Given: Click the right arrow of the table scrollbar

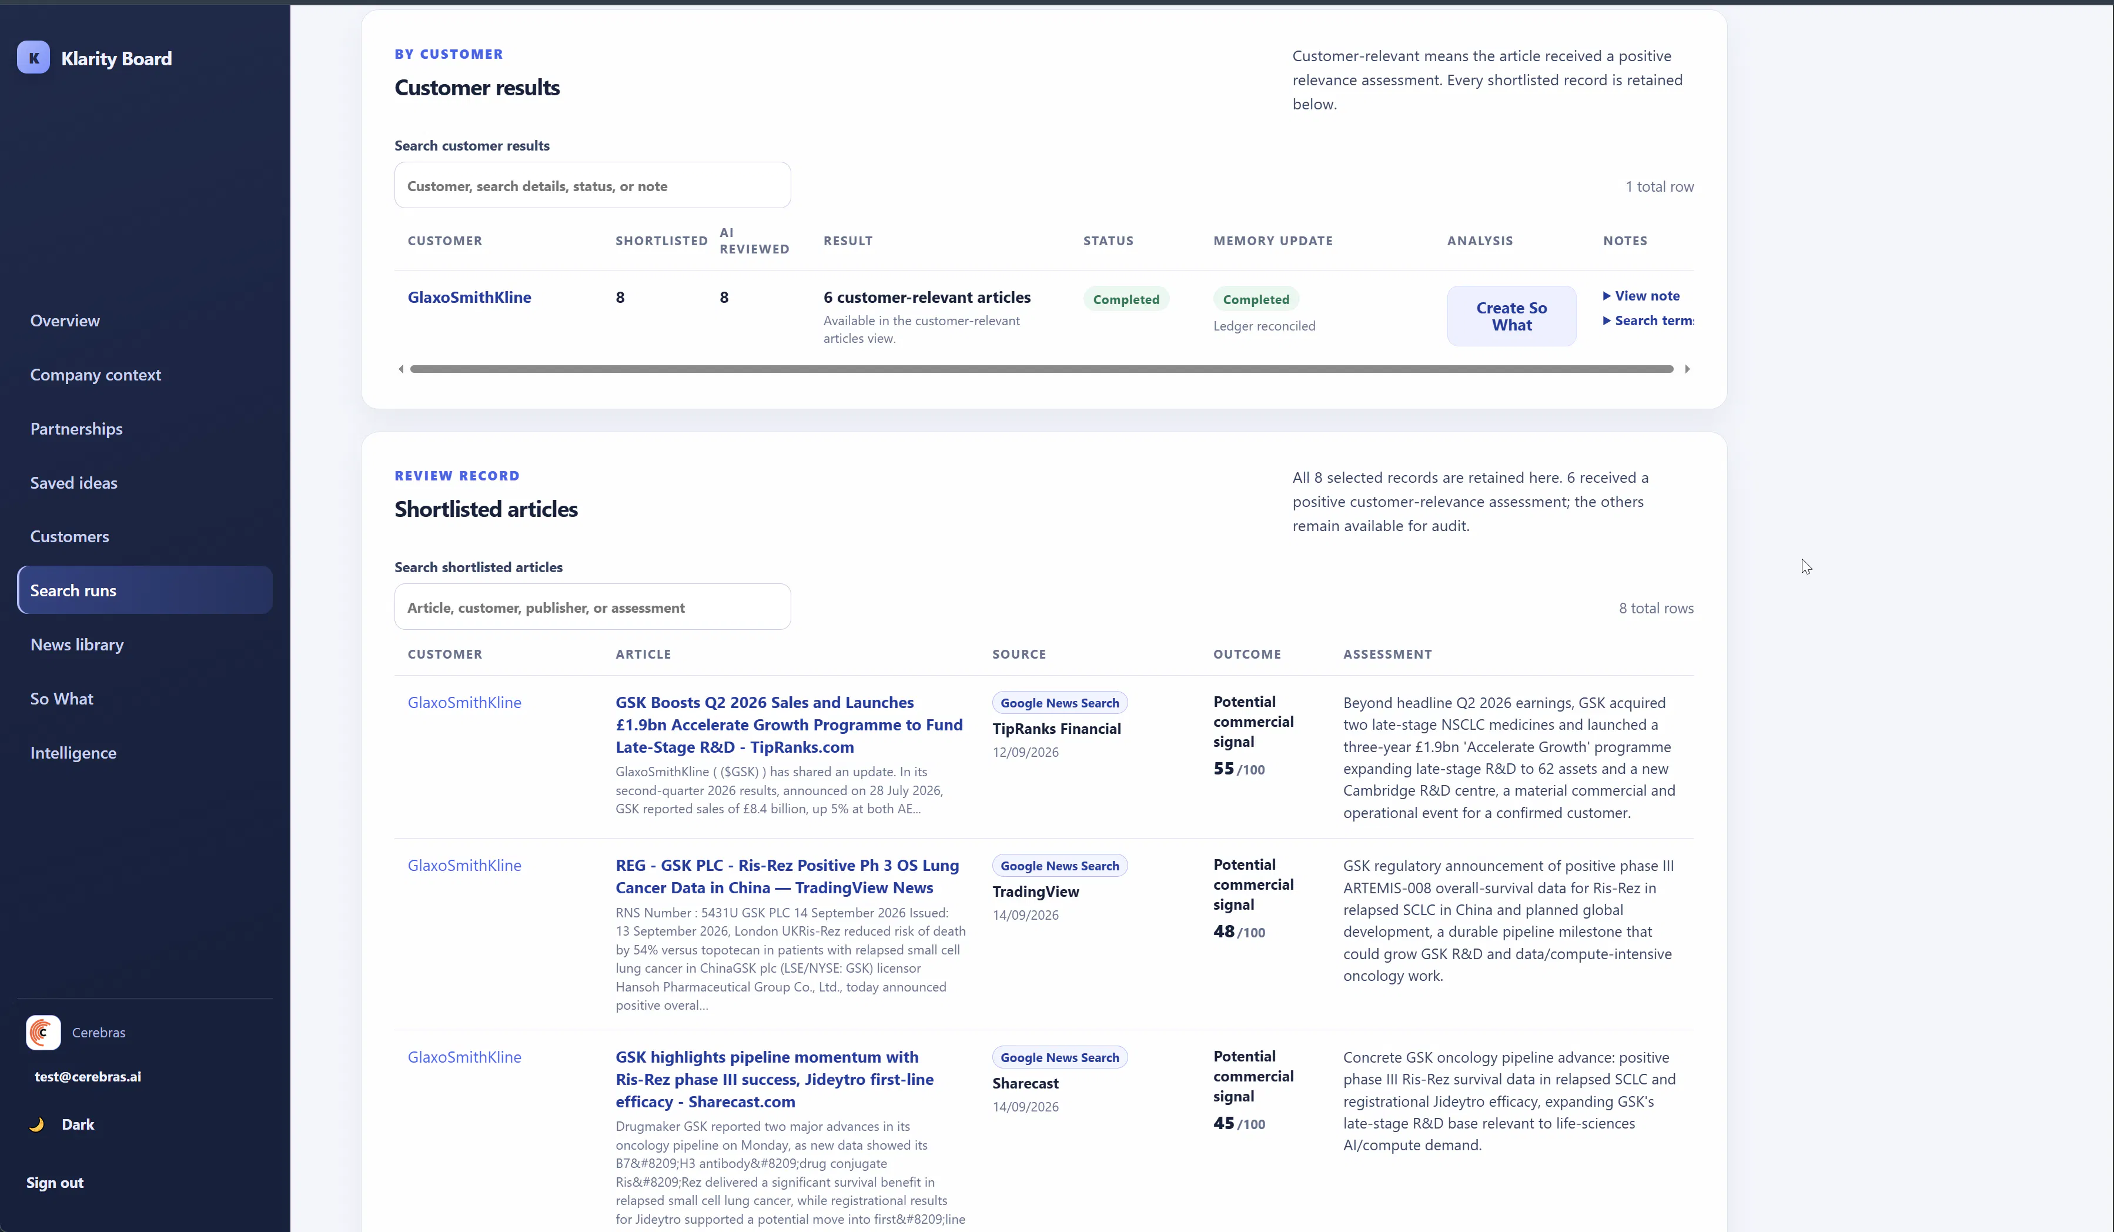Looking at the screenshot, I should [1687, 369].
